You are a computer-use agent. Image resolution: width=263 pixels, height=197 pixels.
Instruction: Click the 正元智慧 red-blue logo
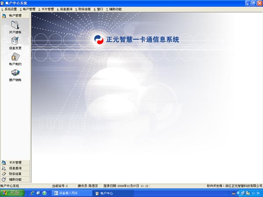[99, 40]
